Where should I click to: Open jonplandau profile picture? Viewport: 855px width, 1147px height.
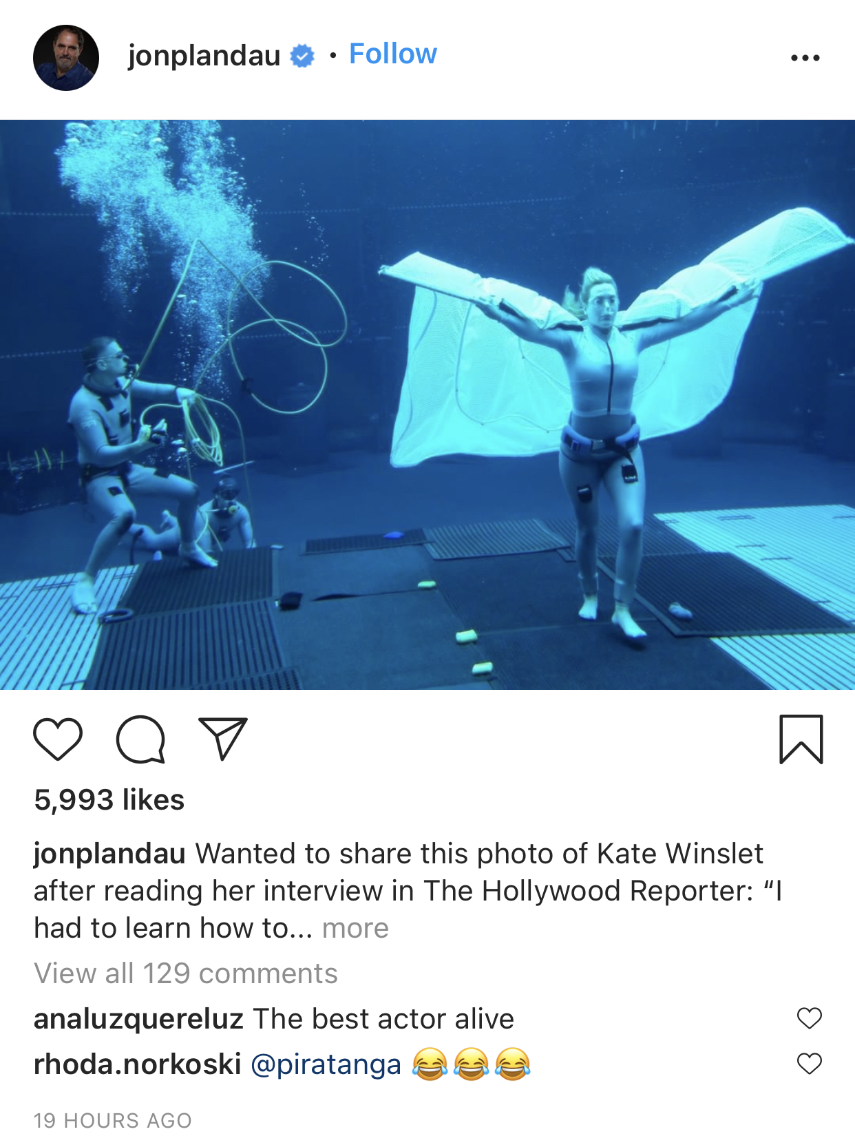coord(66,58)
